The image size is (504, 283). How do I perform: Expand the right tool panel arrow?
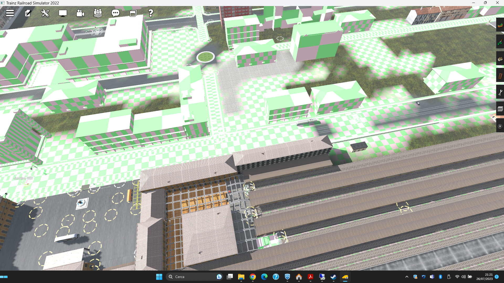[494, 118]
